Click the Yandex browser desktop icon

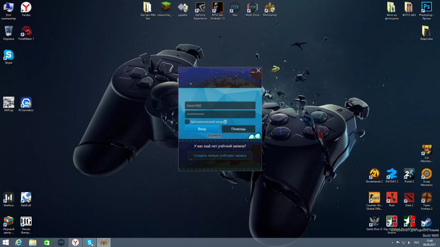point(26,7)
